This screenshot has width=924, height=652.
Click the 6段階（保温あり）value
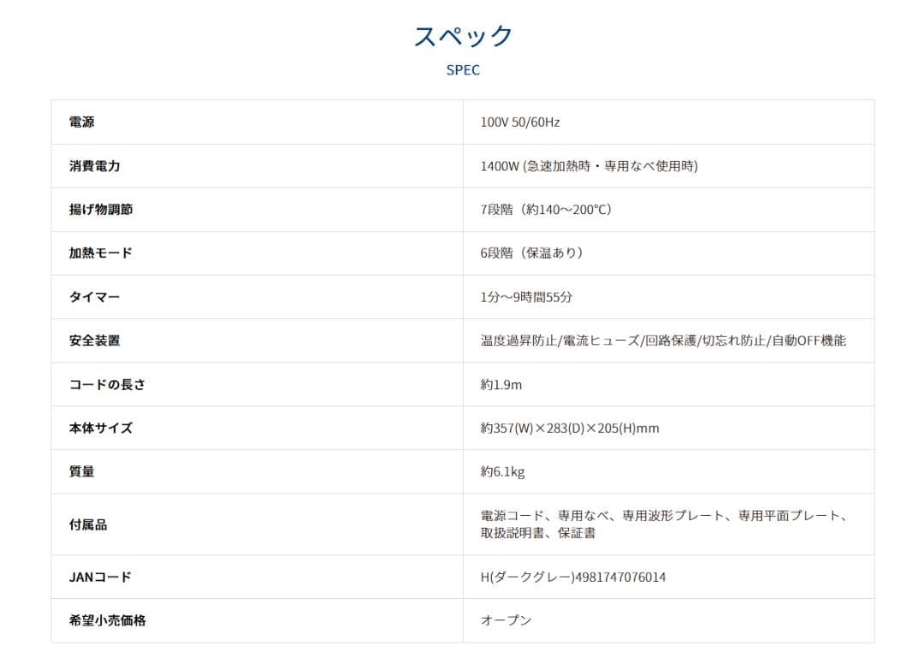pos(532,253)
